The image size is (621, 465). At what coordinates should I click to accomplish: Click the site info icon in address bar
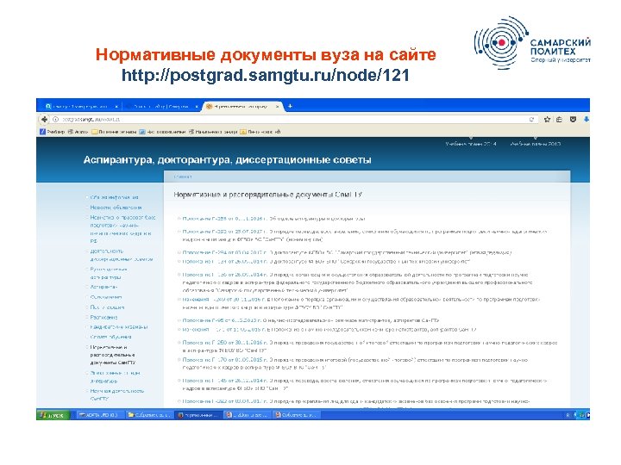tap(56, 119)
